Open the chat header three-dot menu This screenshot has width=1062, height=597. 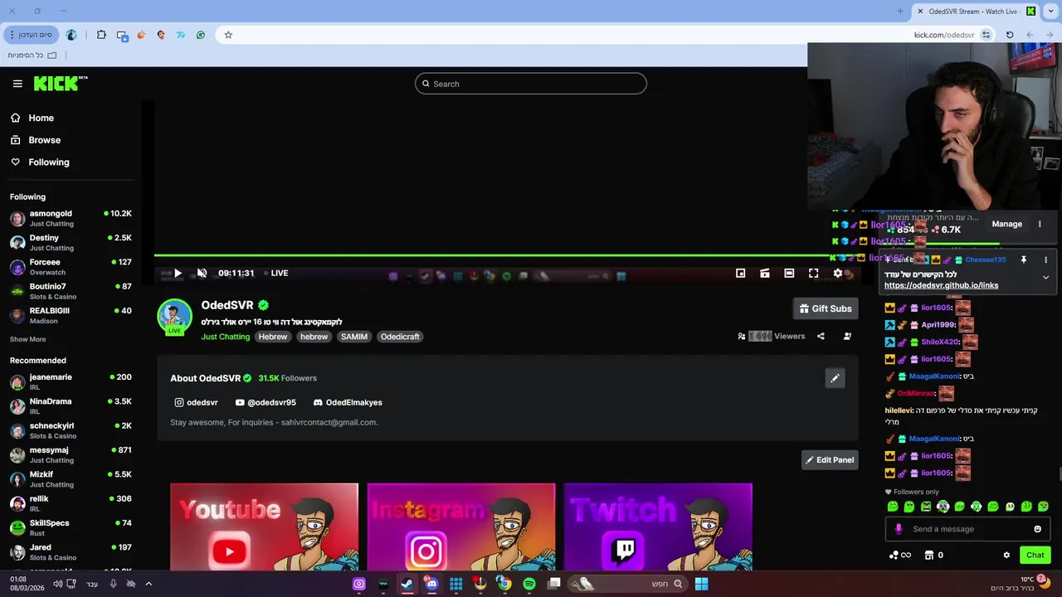click(1040, 224)
